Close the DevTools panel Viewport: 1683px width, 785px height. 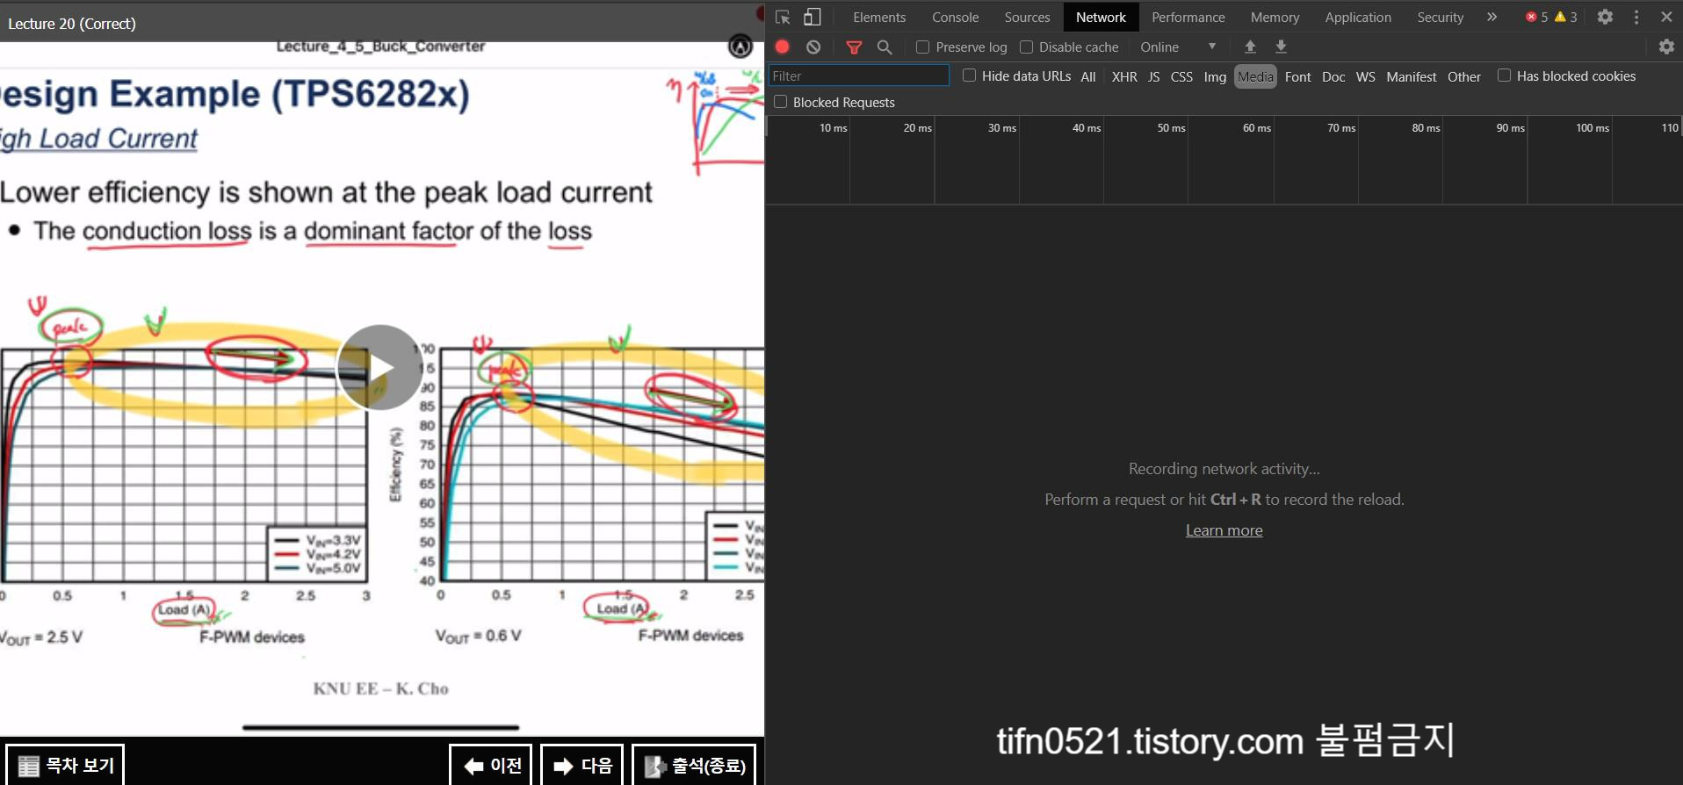tap(1666, 17)
